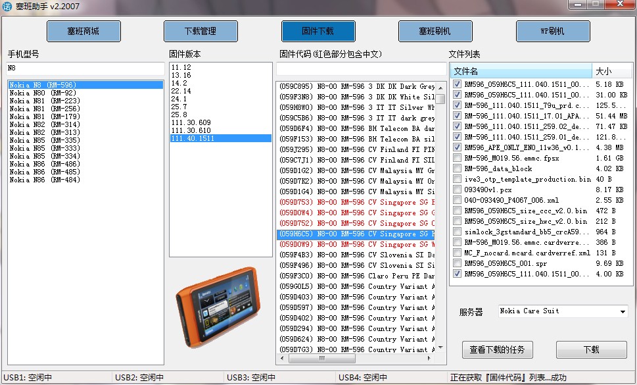Select Nokia N8 (RM-596) in model list

(85, 85)
